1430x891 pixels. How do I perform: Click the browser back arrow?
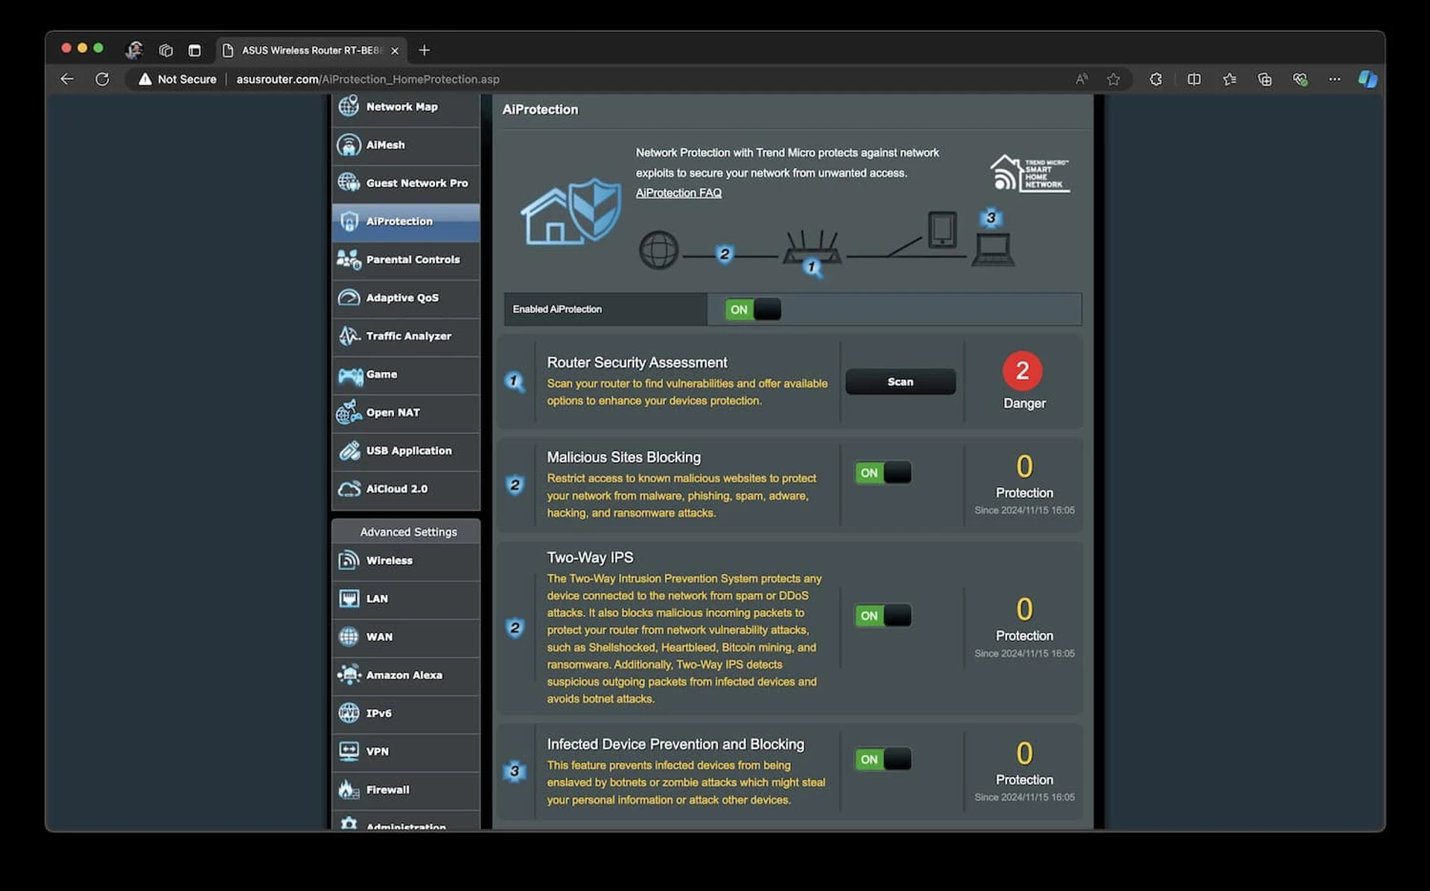point(67,79)
